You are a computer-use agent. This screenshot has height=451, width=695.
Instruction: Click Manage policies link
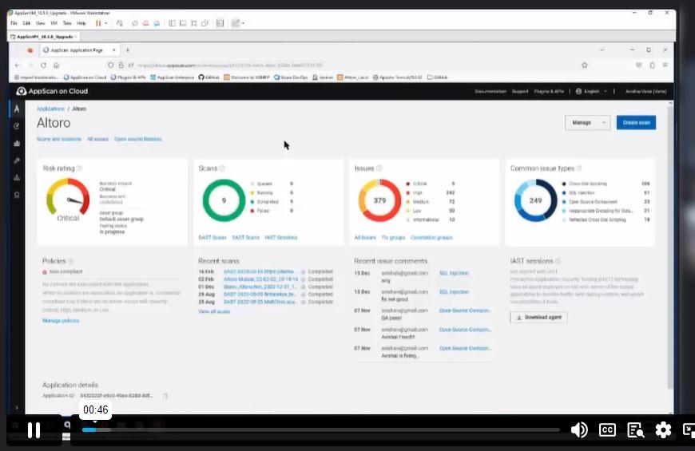pyautogui.click(x=61, y=320)
